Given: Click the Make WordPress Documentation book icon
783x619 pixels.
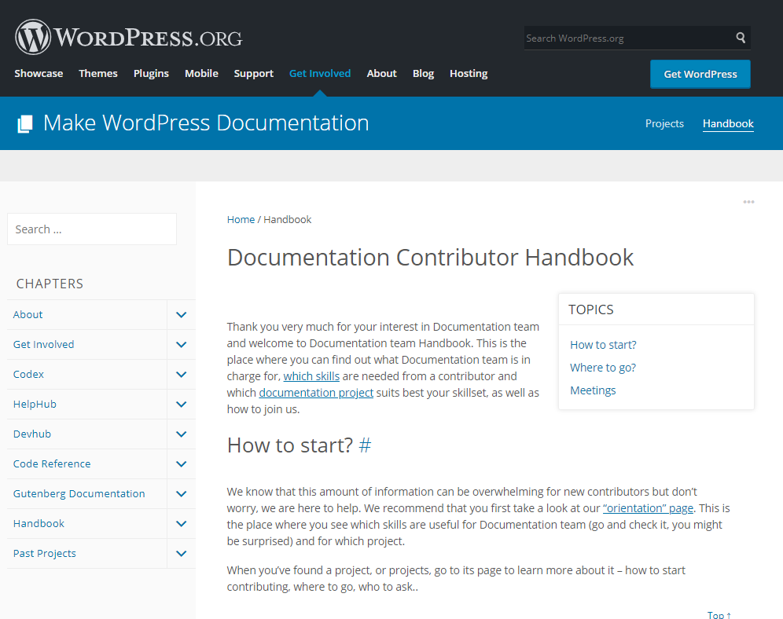Looking at the screenshot, I should tap(25, 124).
